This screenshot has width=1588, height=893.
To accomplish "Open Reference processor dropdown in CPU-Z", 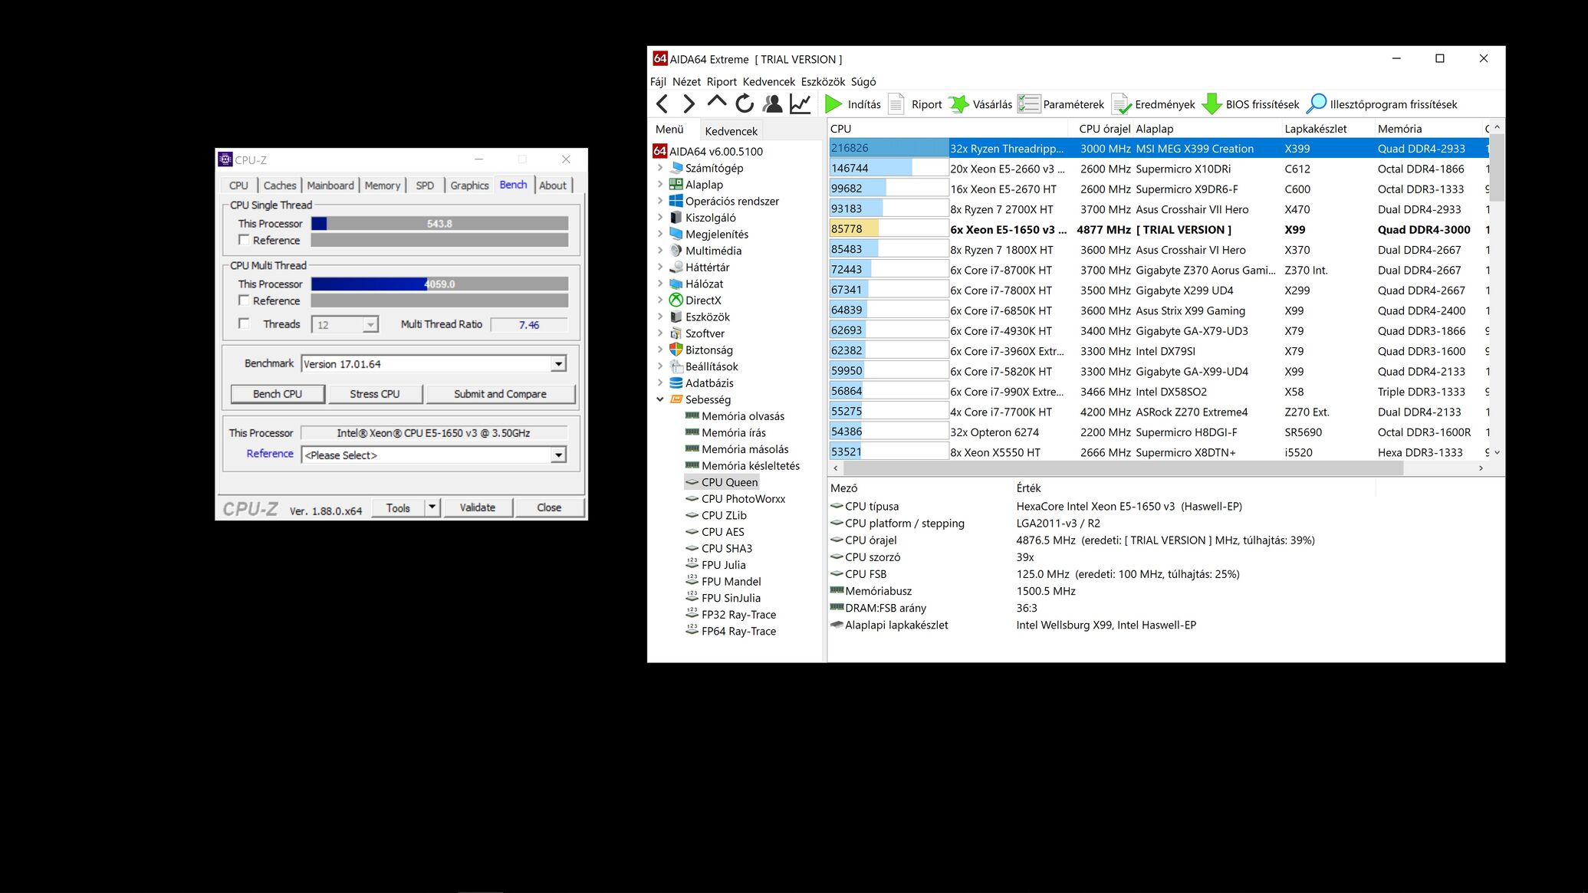I will [x=558, y=455].
